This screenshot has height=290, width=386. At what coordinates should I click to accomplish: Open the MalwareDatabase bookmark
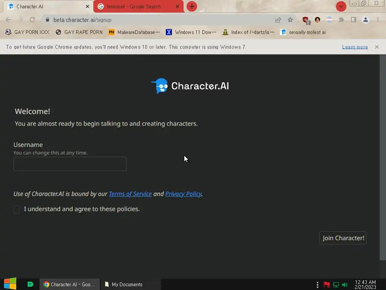[x=134, y=32]
